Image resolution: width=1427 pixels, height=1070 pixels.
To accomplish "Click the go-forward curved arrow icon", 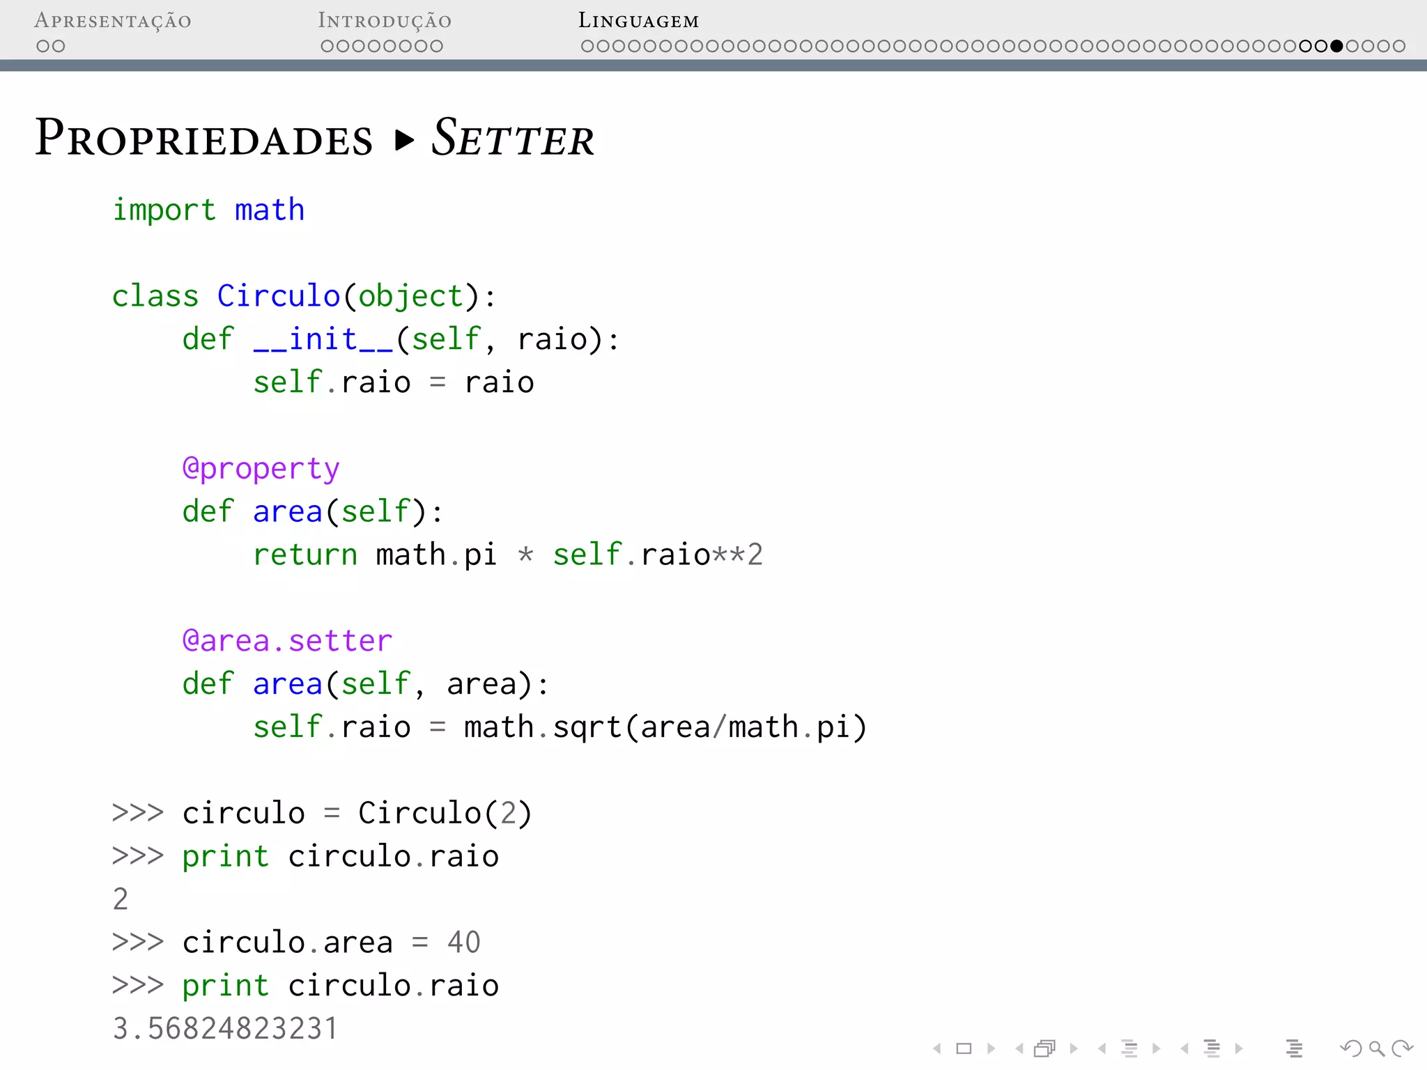I will click(1402, 1048).
